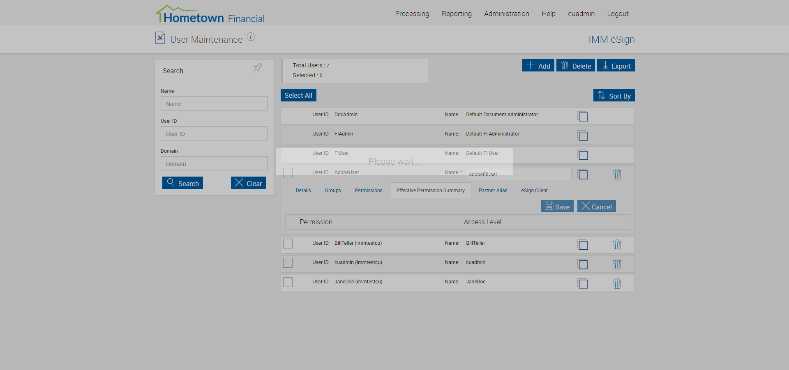
Task: Select the AdobeUser checkbox
Action: (288, 172)
